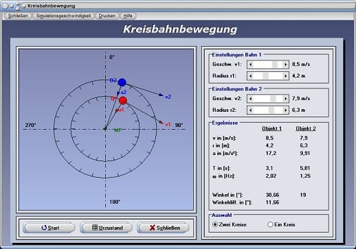Click the blue object O2 ball
The image size is (356, 249).
click(122, 82)
